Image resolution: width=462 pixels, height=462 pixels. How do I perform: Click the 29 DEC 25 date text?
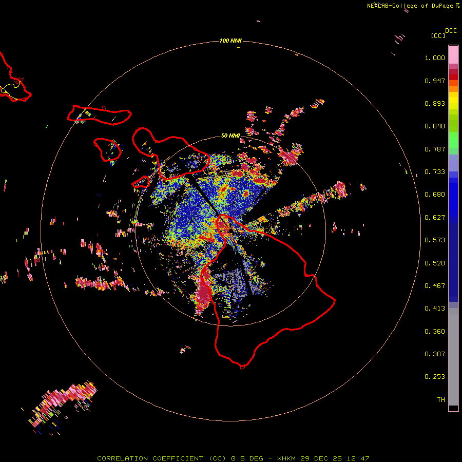(321, 458)
